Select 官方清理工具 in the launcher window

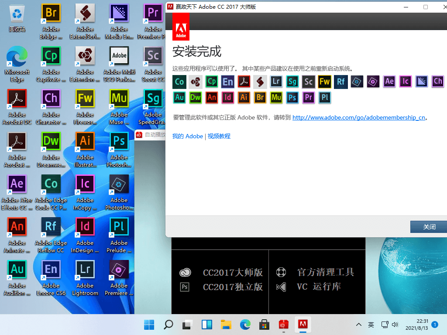pyautogui.click(x=326, y=272)
